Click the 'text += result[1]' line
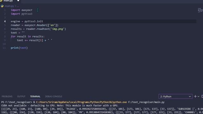Image resolution: width=203 pixels, height=114 pixels. tap(35, 40)
